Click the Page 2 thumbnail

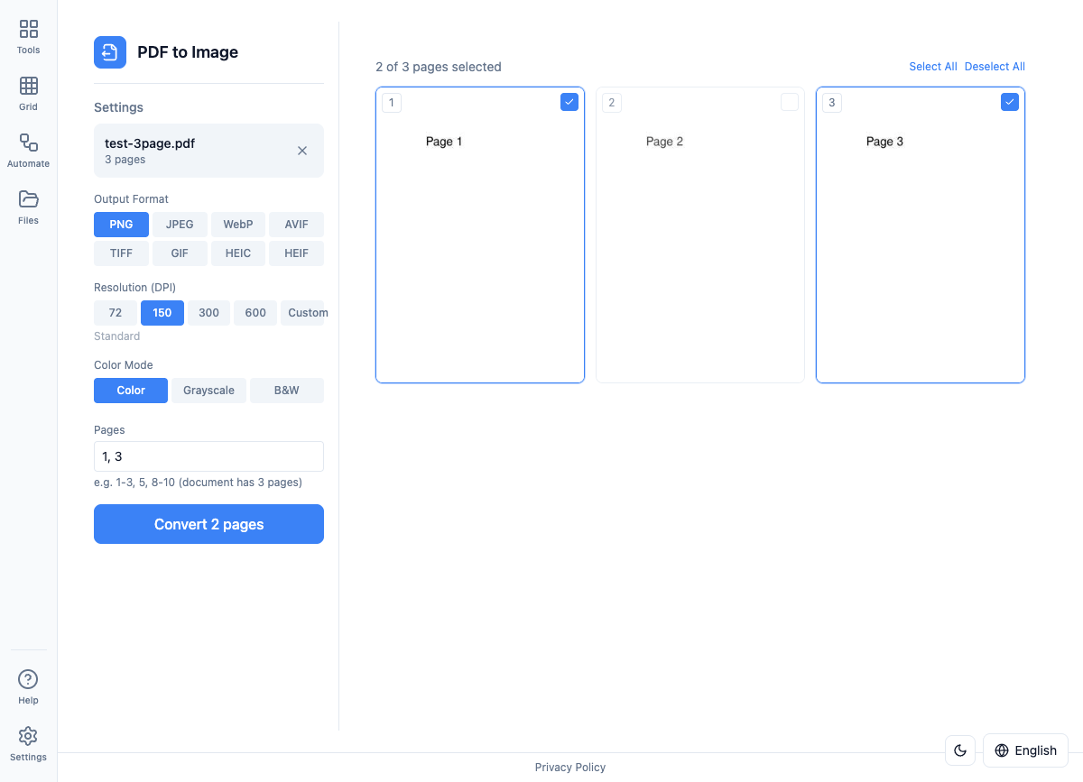(x=700, y=235)
